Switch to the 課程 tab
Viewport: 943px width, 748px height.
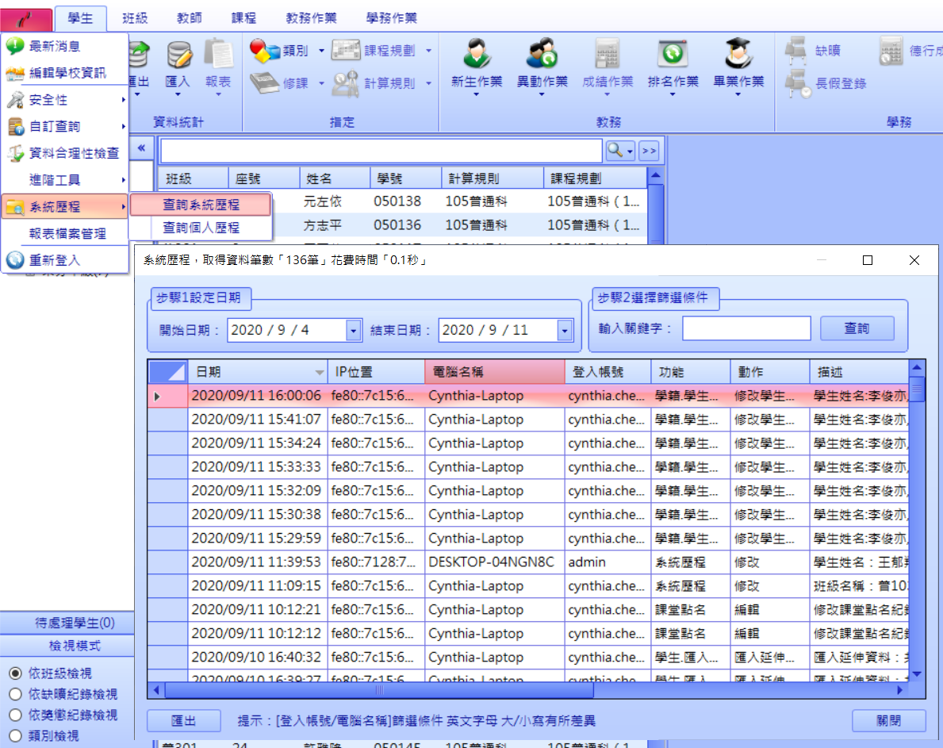click(x=243, y=18)
